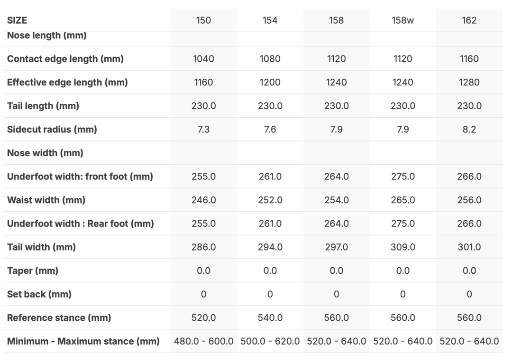Click the Contact edge length value 1040
Image resolution: width=512 pixels, height=364 pixels.
coord(203,59)
